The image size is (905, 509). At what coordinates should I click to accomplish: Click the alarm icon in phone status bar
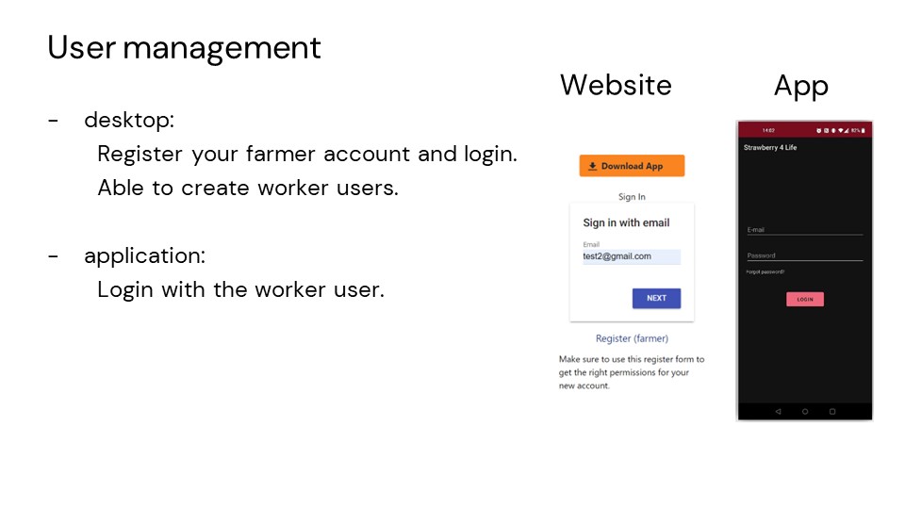click(819, 130)
